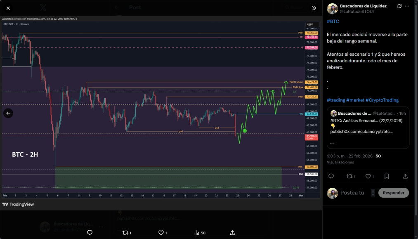Open the Grok icon beside profile name

pyautogui.click(x=399, y=6)
